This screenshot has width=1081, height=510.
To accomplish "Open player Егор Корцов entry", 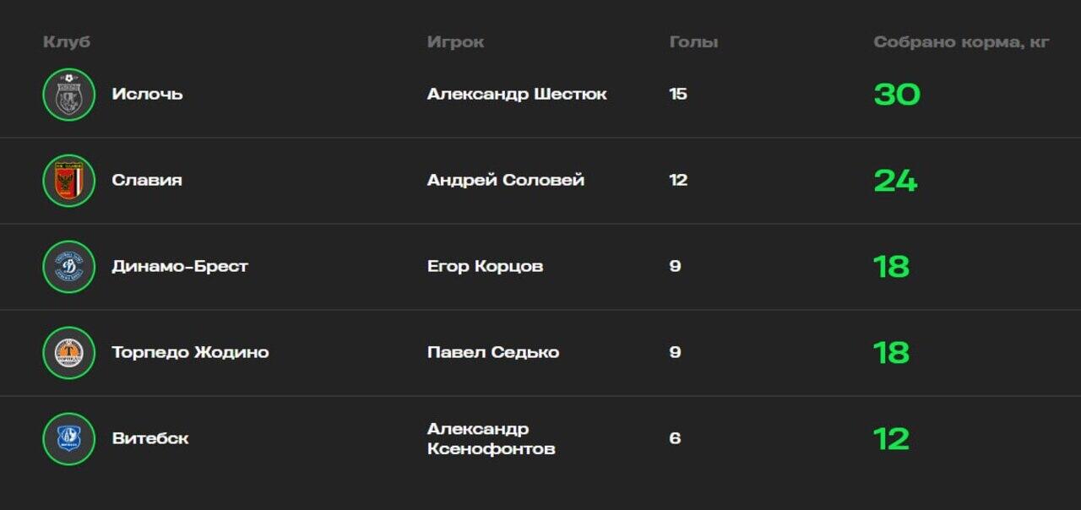I will click(485, 267).
